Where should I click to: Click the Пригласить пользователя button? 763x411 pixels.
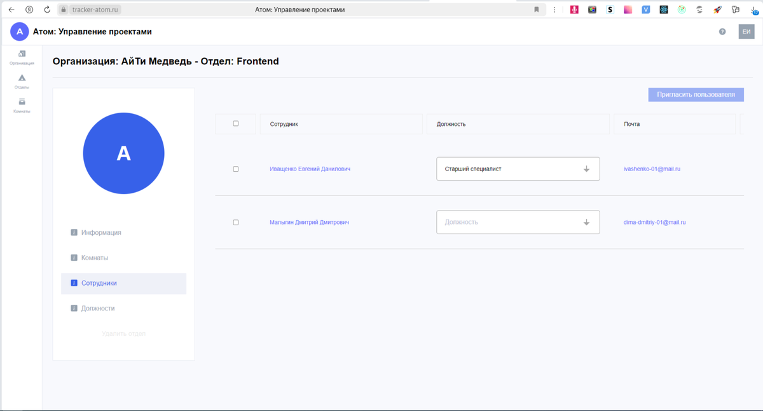coord(696,94)
